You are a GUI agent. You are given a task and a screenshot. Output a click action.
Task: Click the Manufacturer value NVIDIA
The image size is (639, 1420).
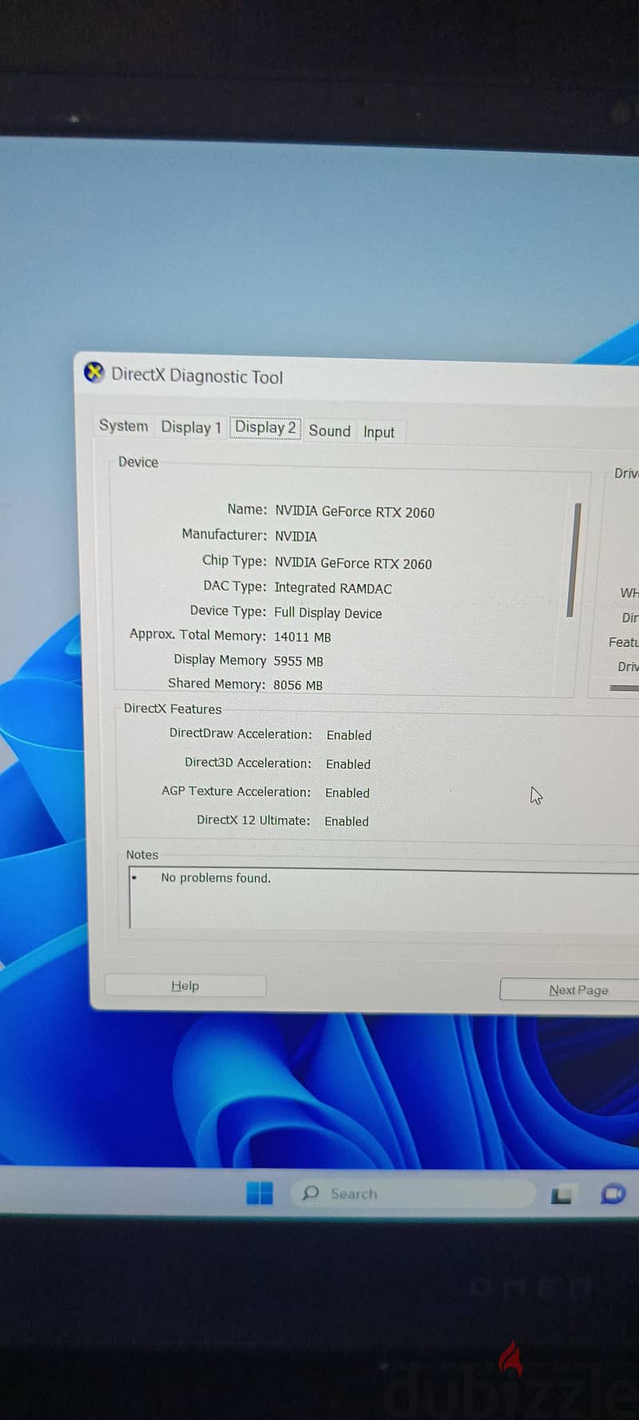click(296, 536)
